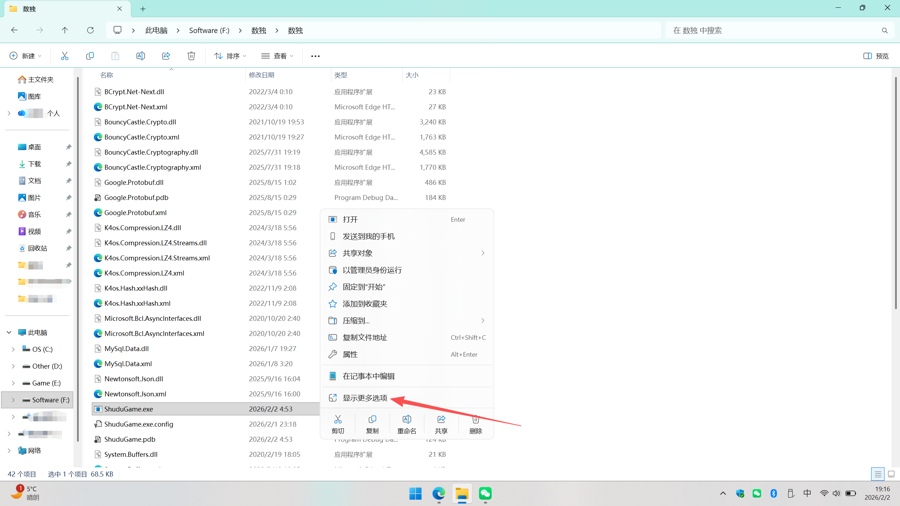This screenshot has width=900, height=506.
Task: Switch to the details view layout icon
Action: pyautogui.click(x=878, y=474)
